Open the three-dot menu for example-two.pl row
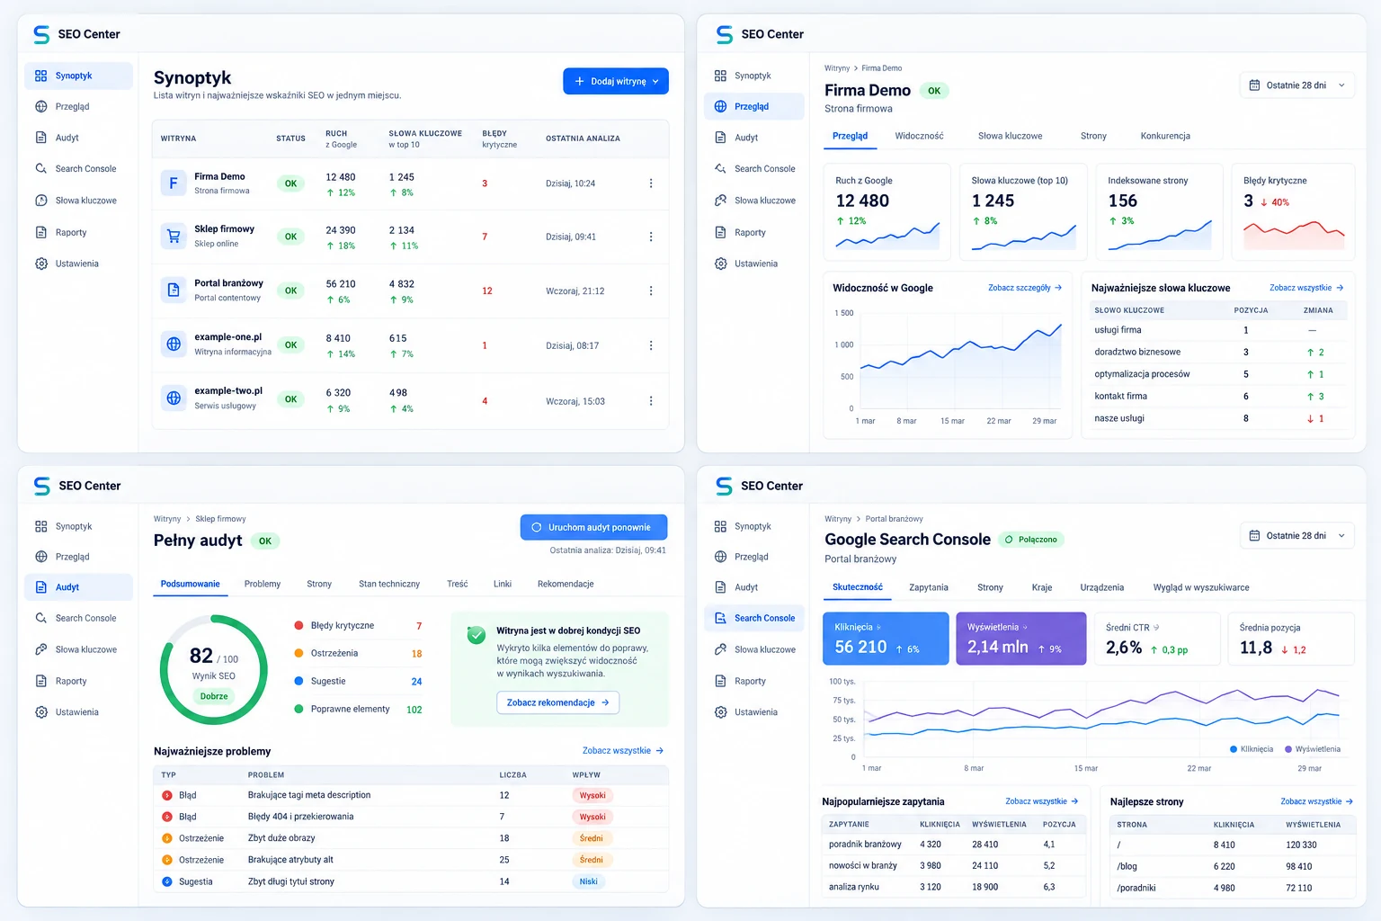 [x=651, y=401]
